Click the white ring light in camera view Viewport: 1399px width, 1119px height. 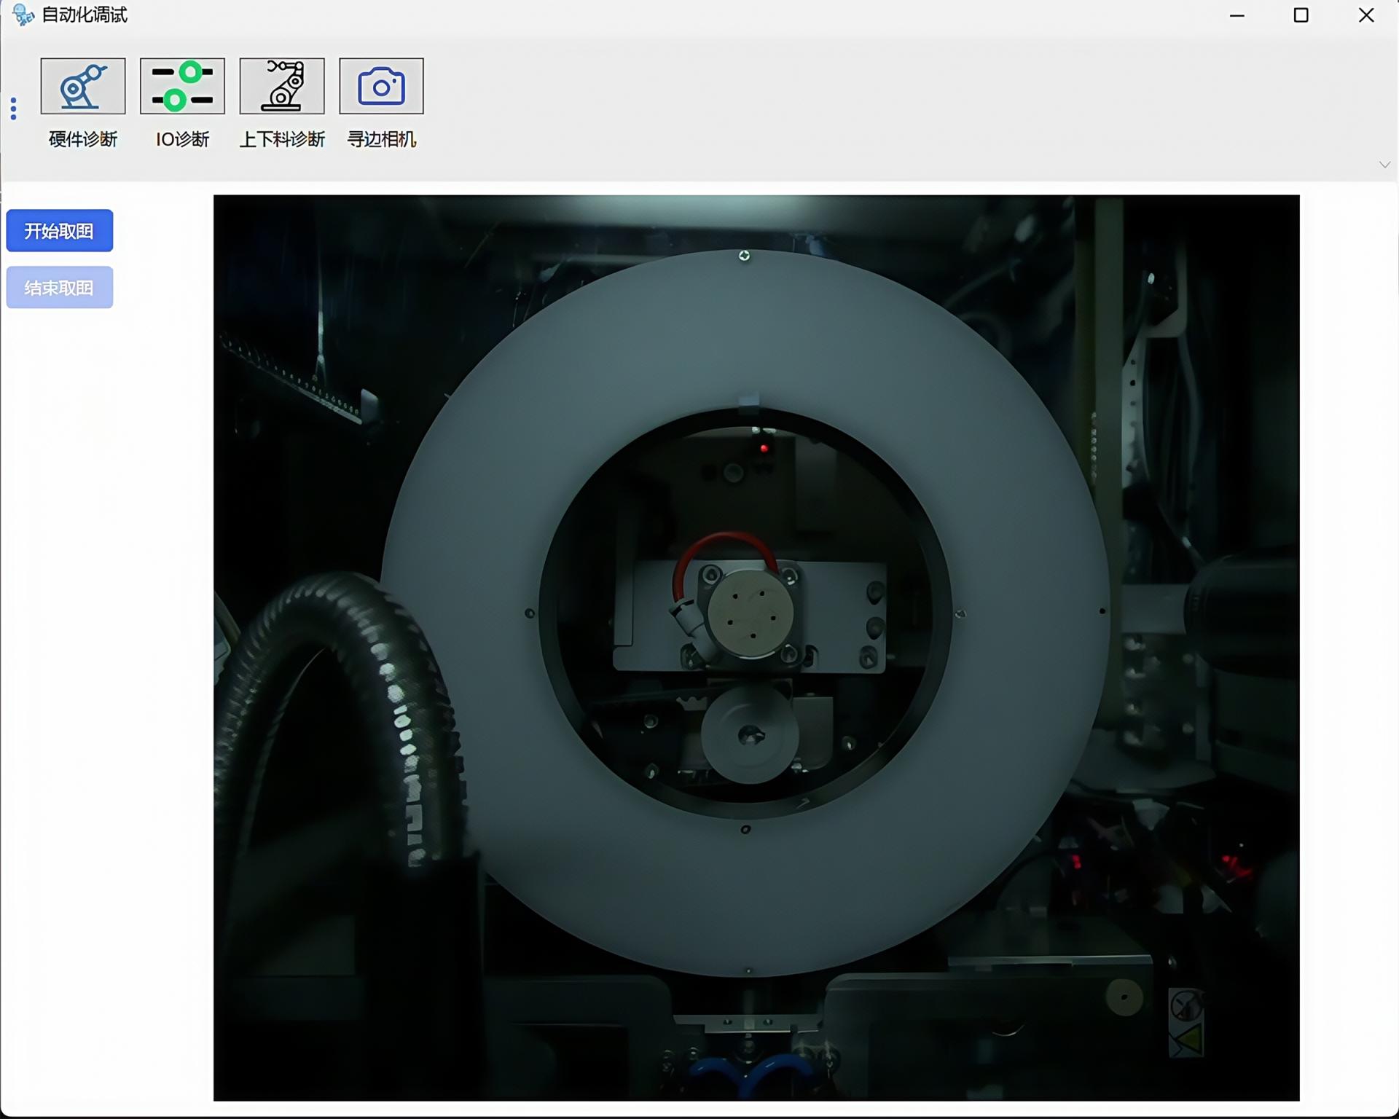[745, 328]
